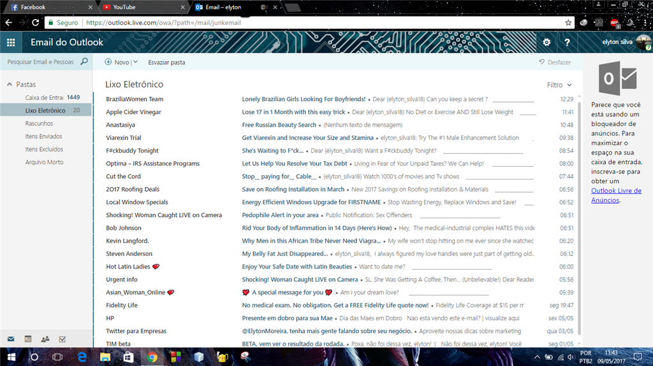The image size is (653, 366).
Task: Go back in the browser
Action: point(9,22)
